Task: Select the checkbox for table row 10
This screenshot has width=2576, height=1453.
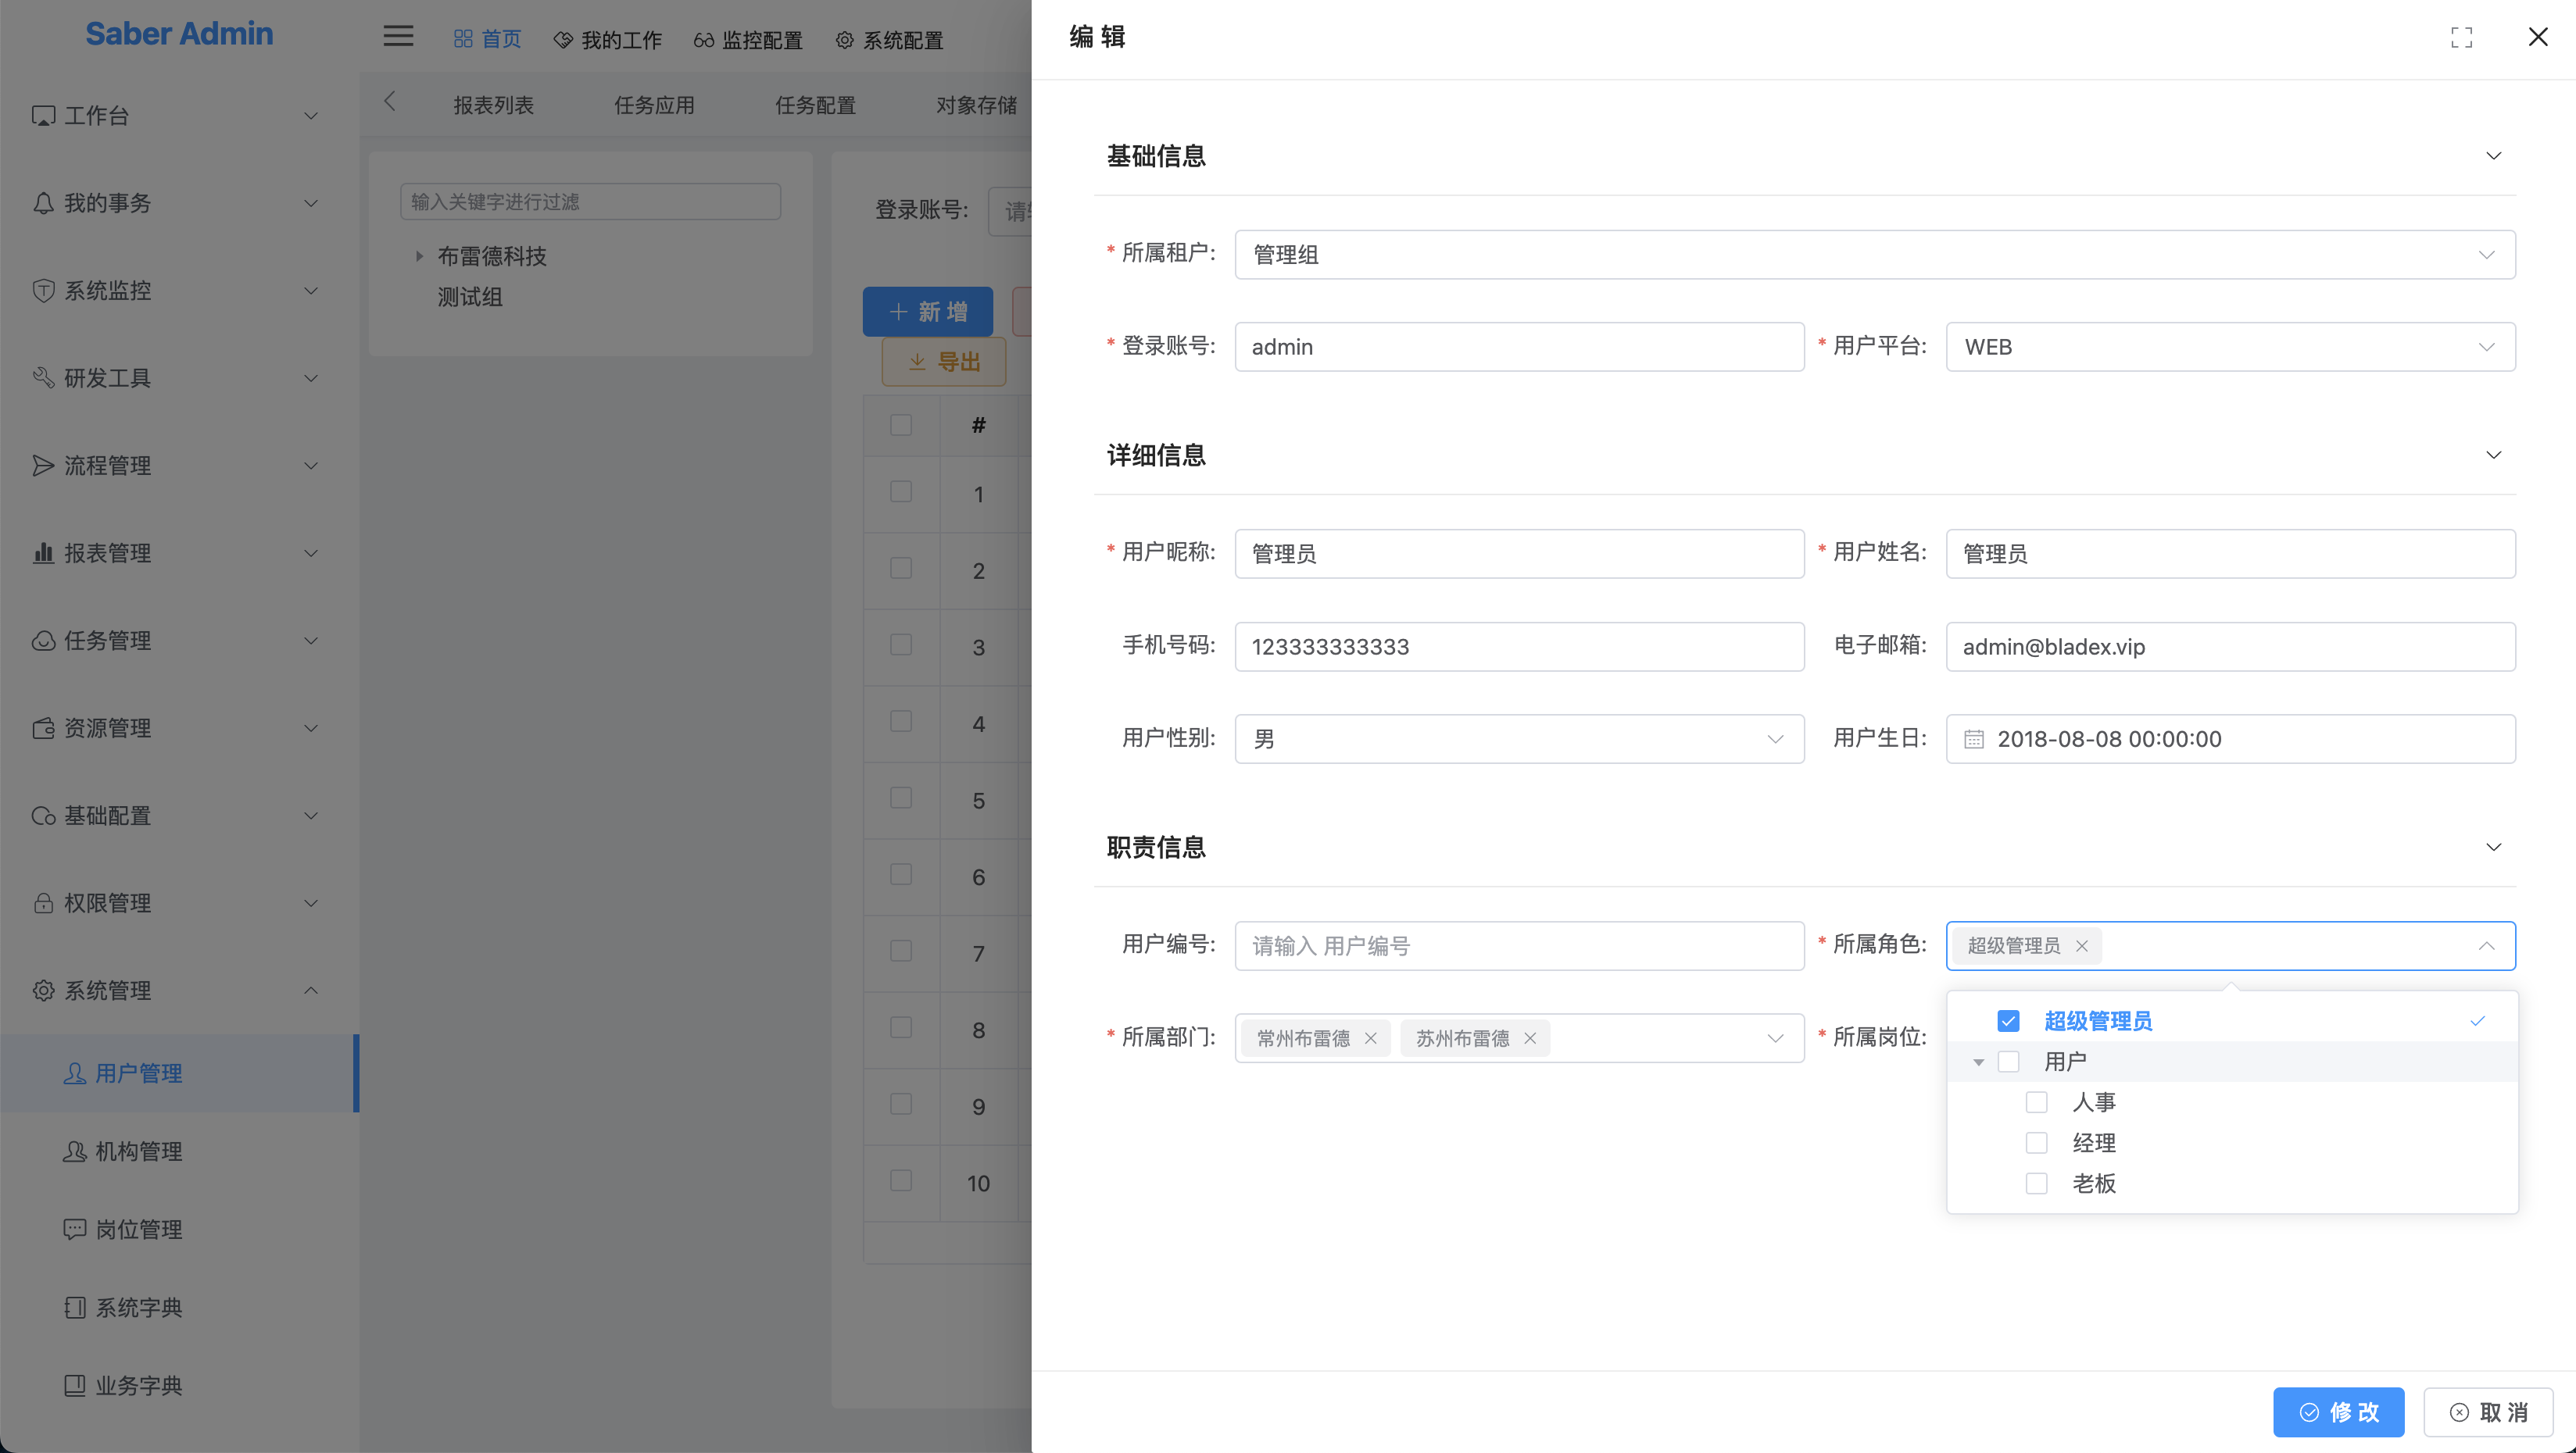Action: [901, 1180]
